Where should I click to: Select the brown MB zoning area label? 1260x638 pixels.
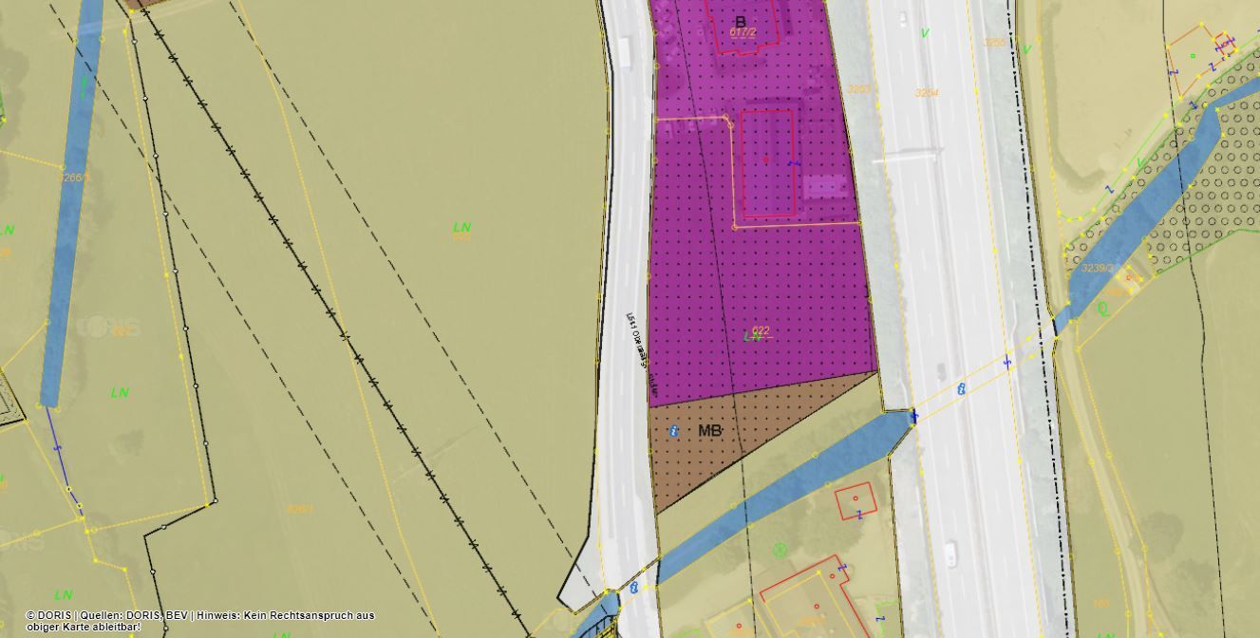pyautogui.click(x=710, y=431)
